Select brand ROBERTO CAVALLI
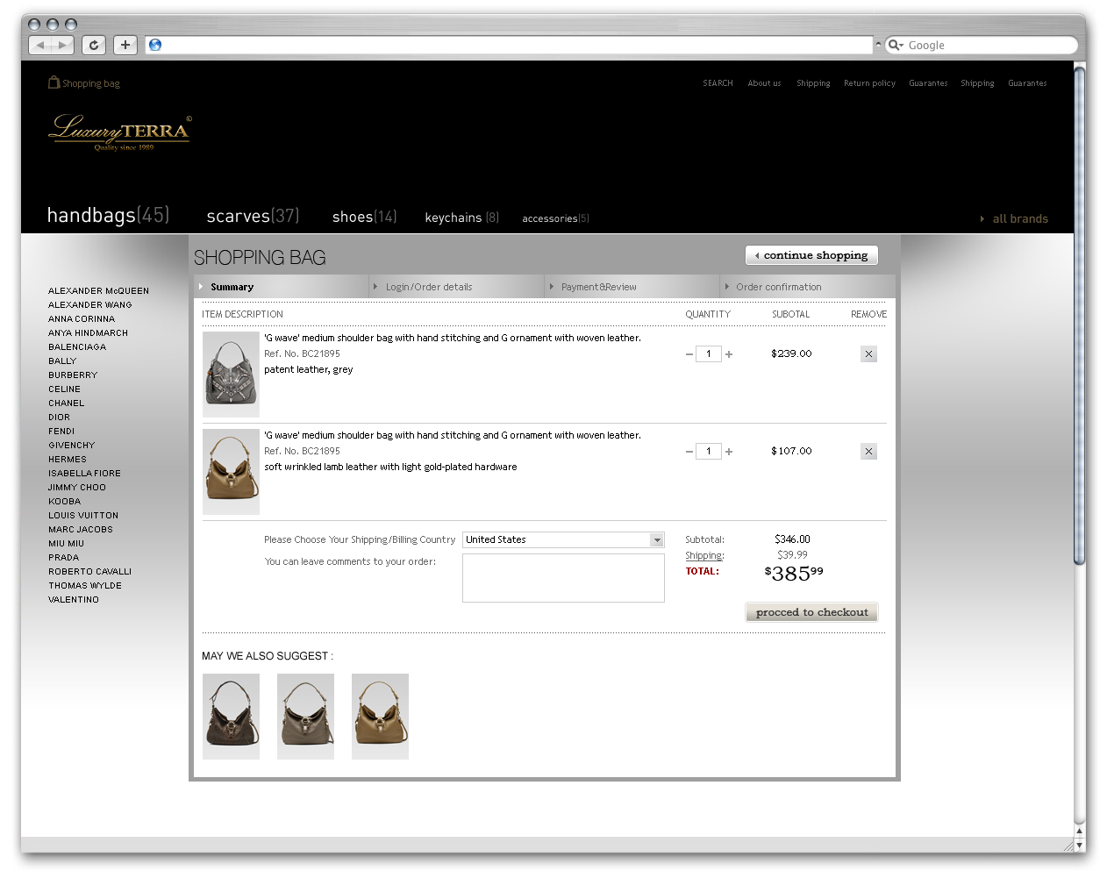 click(x=89, y=572)
